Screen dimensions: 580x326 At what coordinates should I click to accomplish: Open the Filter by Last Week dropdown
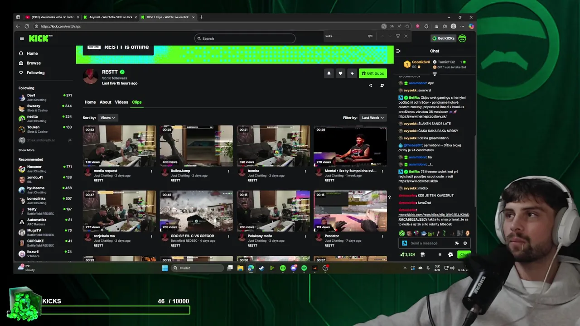point(373,118)
